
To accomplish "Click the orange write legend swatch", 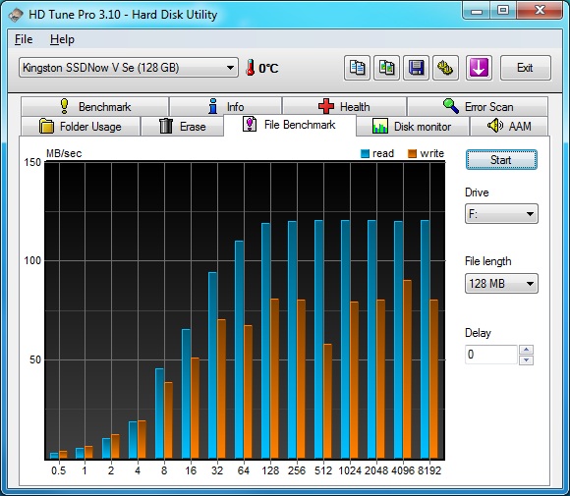I will pyautogui.click(x=412, y=153).
